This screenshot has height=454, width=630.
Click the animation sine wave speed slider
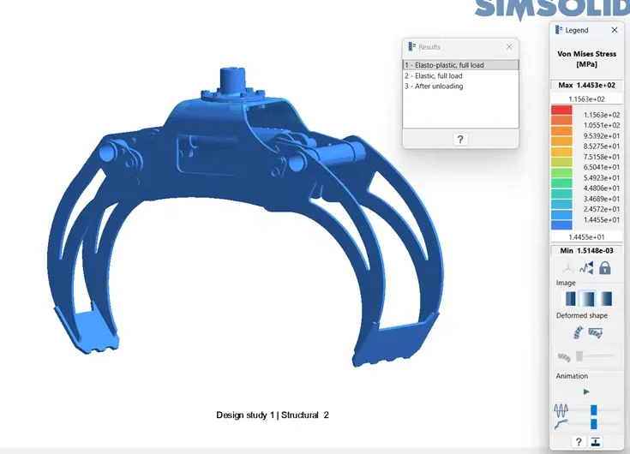pos(593,409)
